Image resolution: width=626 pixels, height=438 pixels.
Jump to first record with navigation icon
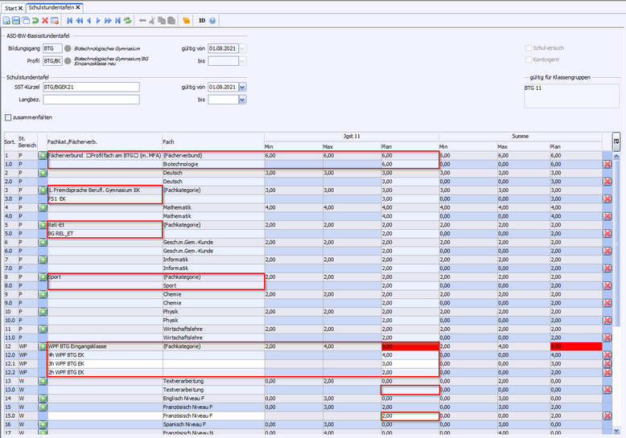(69, 20)
